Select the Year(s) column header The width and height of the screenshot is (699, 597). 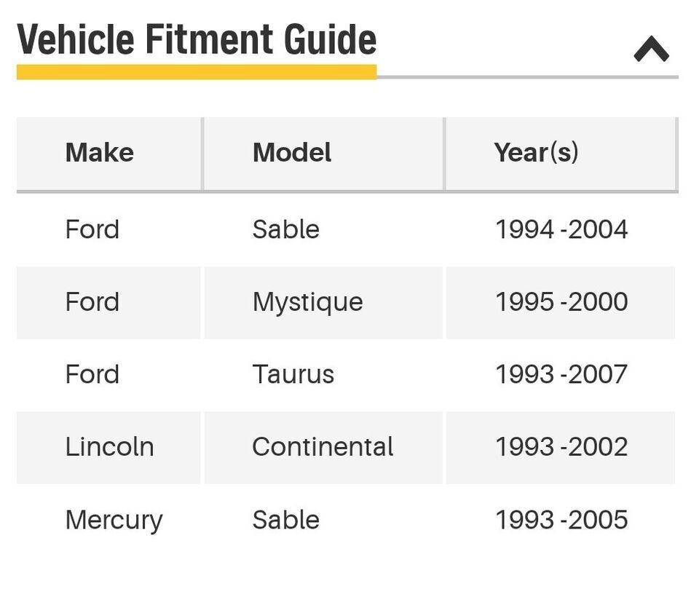tap(537, 152)
